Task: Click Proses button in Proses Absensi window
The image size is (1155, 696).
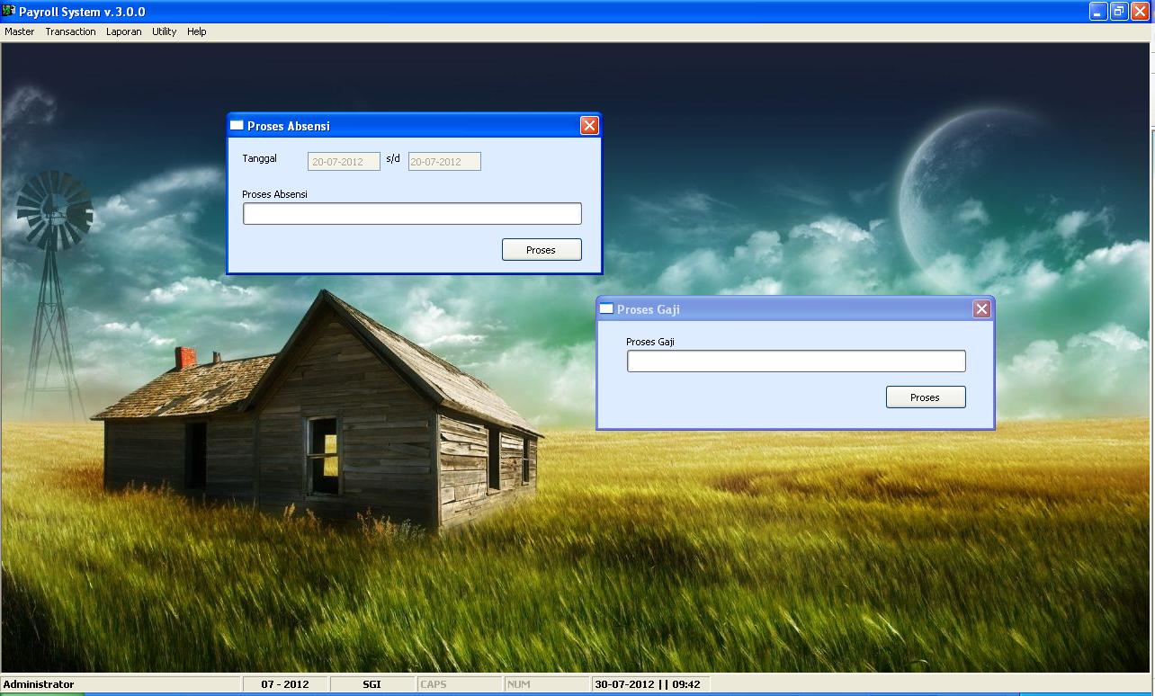Action: point(542,250)
